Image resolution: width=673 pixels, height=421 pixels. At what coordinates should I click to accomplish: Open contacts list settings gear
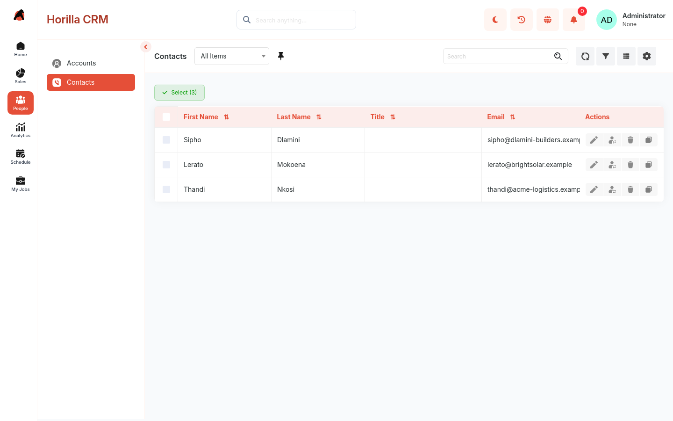coord(647,56)
